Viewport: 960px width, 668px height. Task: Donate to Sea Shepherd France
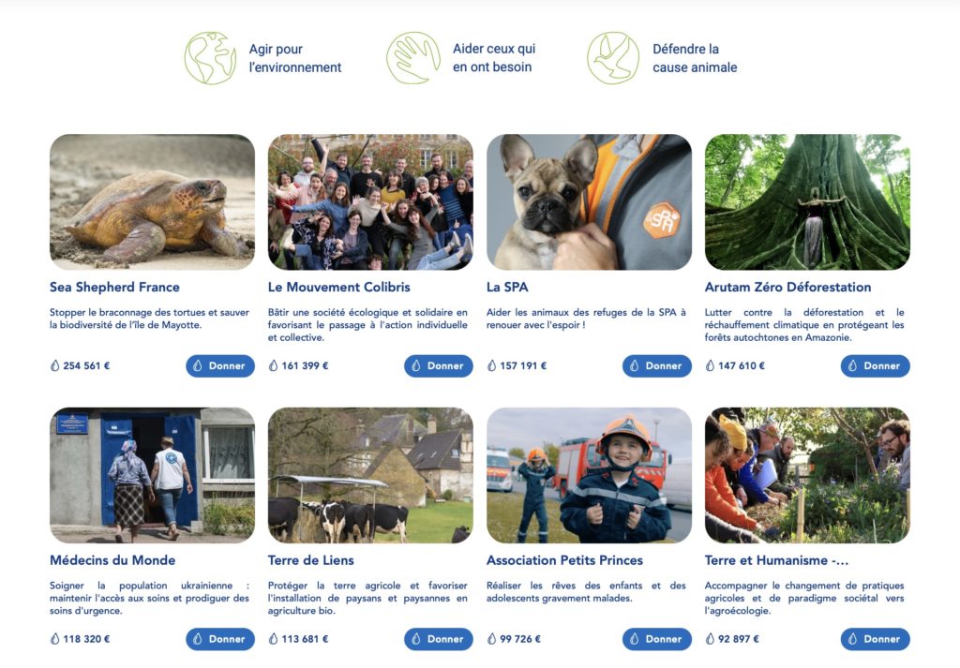(x=220, y=365)
